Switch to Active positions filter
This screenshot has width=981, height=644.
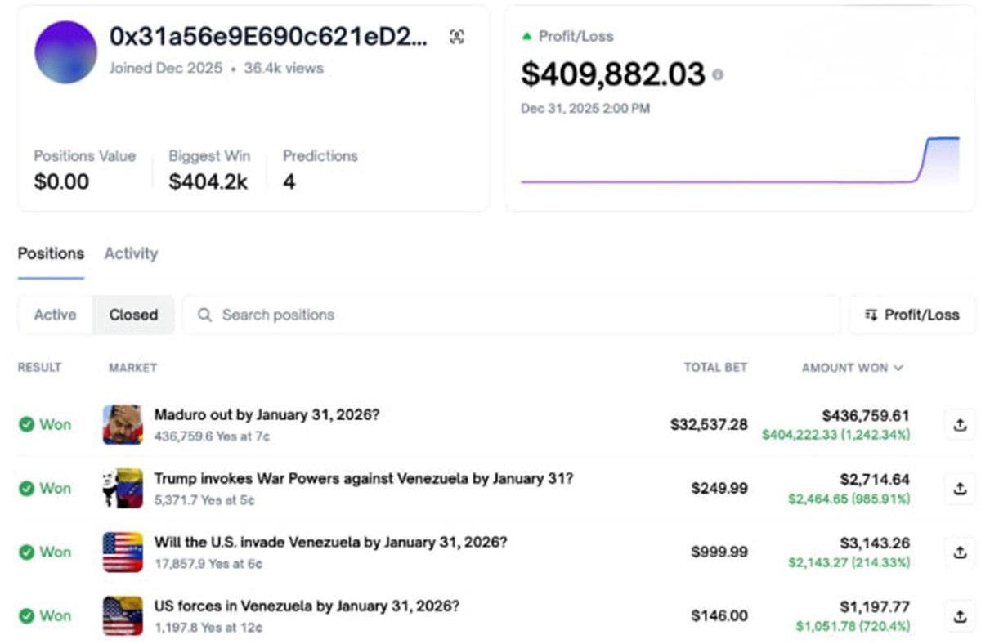tap(55, 315)
